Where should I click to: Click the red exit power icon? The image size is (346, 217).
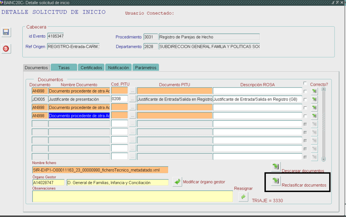click(x=6, y=49)
